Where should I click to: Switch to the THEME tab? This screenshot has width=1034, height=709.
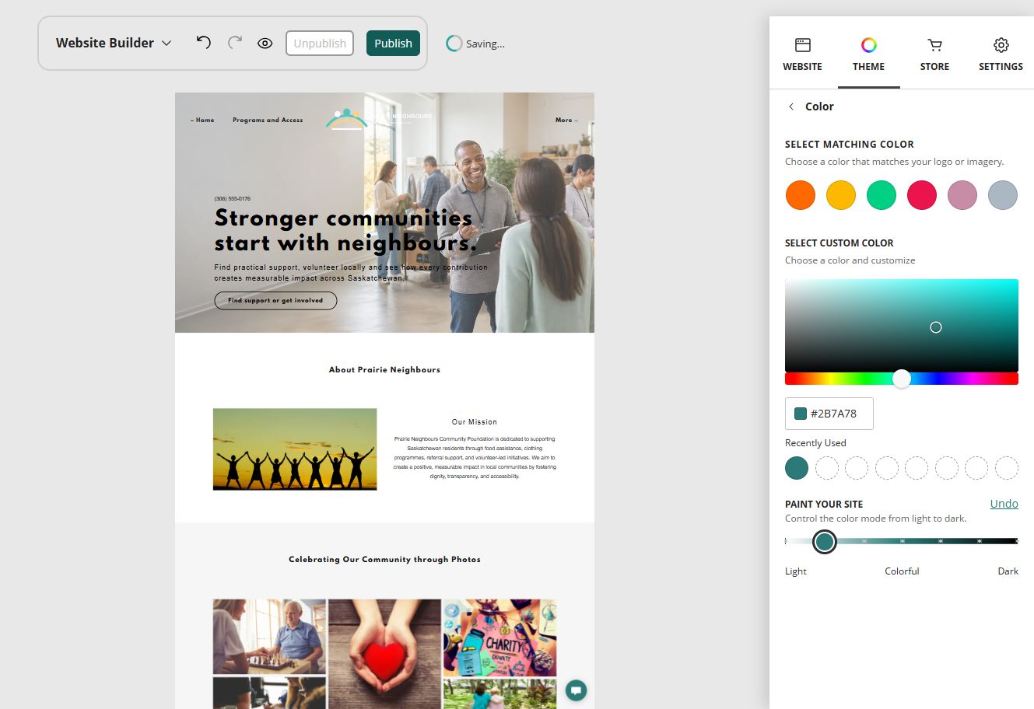pos(868,54)
